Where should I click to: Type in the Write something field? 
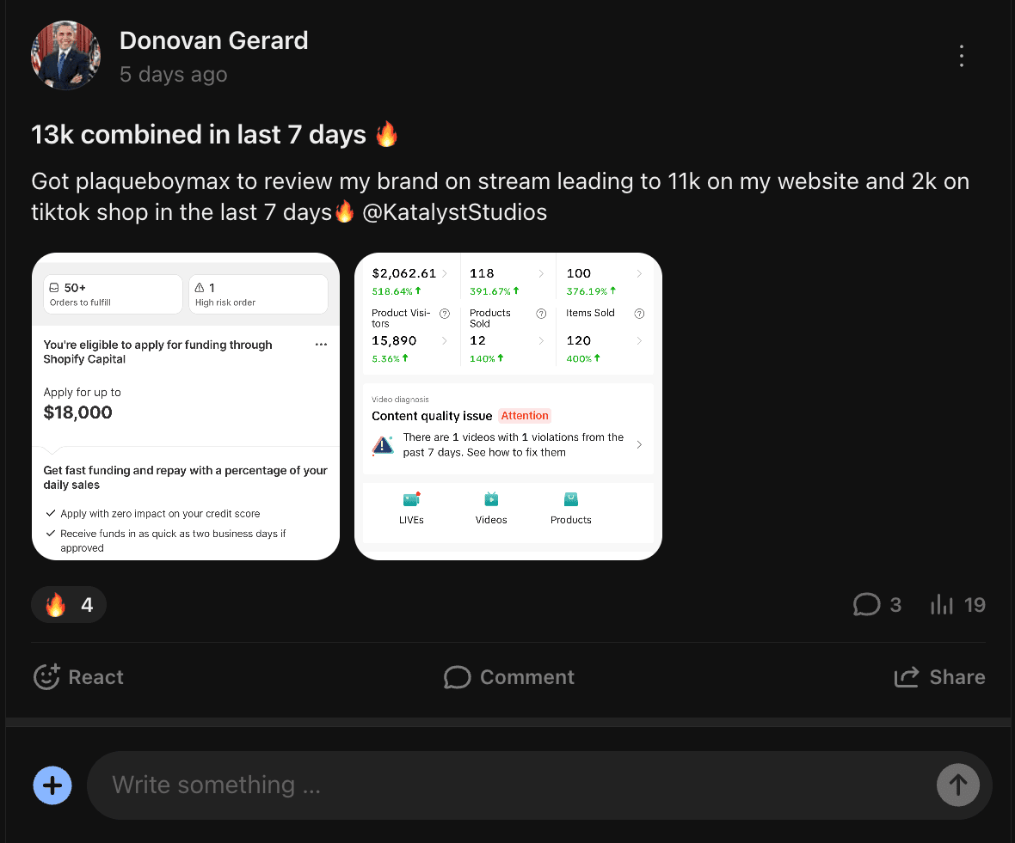click(507, 785)
